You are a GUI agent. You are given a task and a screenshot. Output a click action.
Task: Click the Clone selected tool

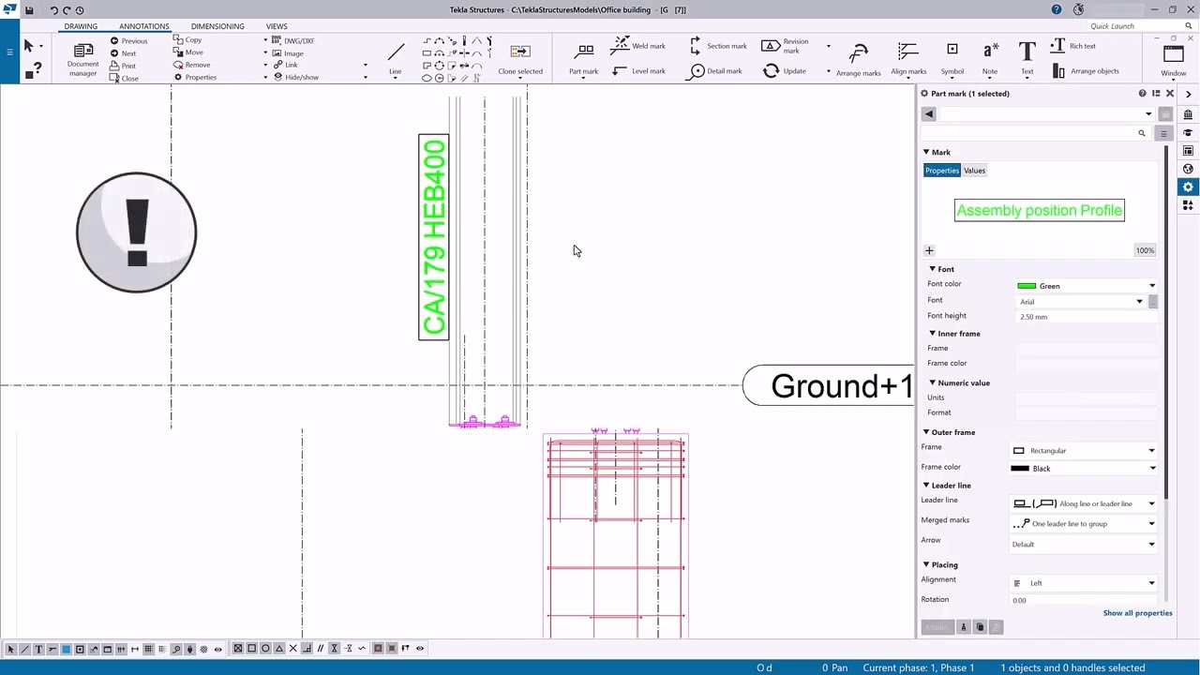pos(520,58)
